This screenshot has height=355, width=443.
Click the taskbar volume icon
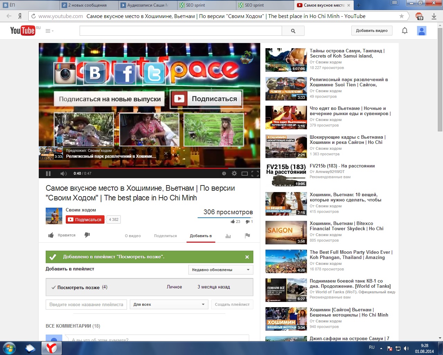406,348
